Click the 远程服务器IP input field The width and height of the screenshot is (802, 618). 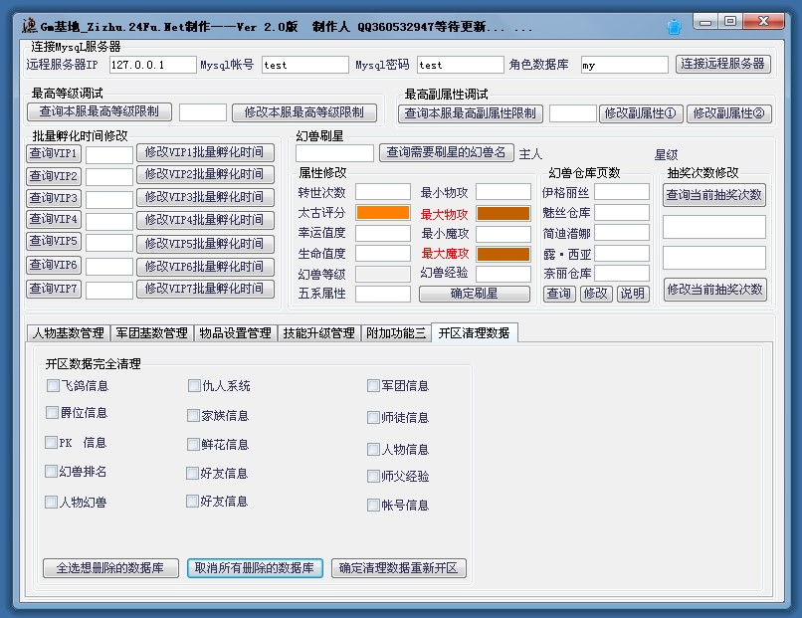click(x=152, y=65)
